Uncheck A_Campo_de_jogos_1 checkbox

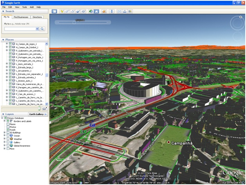(10, 43)
